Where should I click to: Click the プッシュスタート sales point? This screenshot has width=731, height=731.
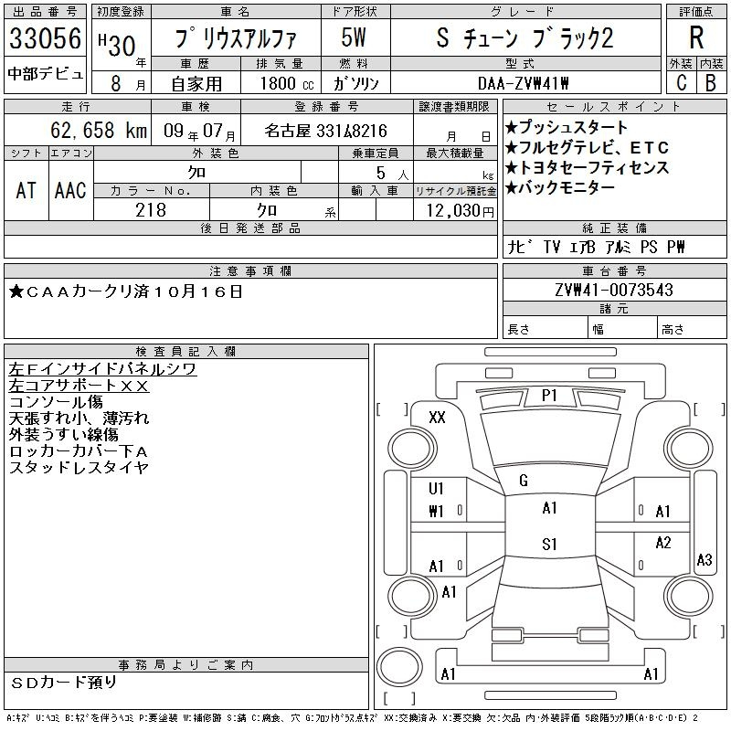tap(567, 128)
